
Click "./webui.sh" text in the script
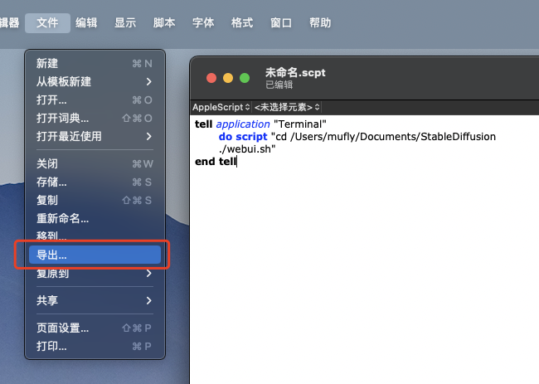tap(247, 149)
